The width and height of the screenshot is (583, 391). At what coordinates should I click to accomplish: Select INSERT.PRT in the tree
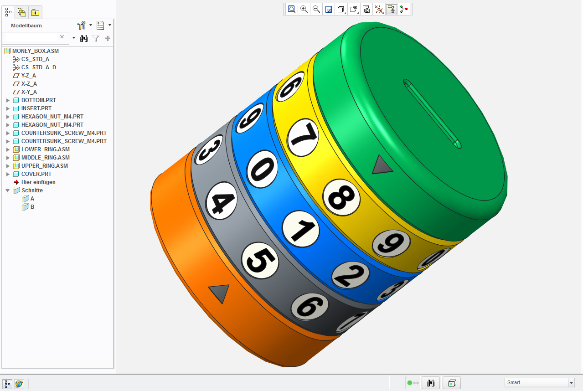[x=36, y=108]
